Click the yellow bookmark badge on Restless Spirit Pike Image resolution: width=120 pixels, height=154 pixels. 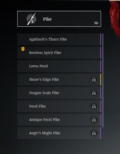pyautogui.click(x=23, y=49)
